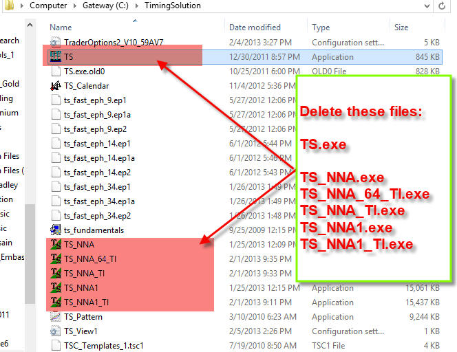
Task: Sort files by the Name column header
Action: [x=61, y=27]
